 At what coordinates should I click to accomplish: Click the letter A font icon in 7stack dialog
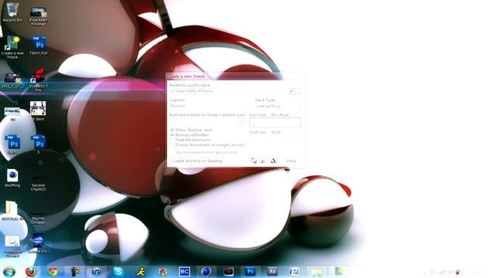tap(273, 161)
